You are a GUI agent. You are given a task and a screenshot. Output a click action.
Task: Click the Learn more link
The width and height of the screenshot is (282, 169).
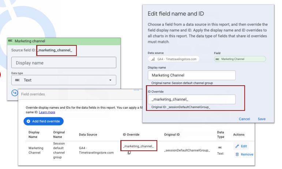[x=47, y=112]
